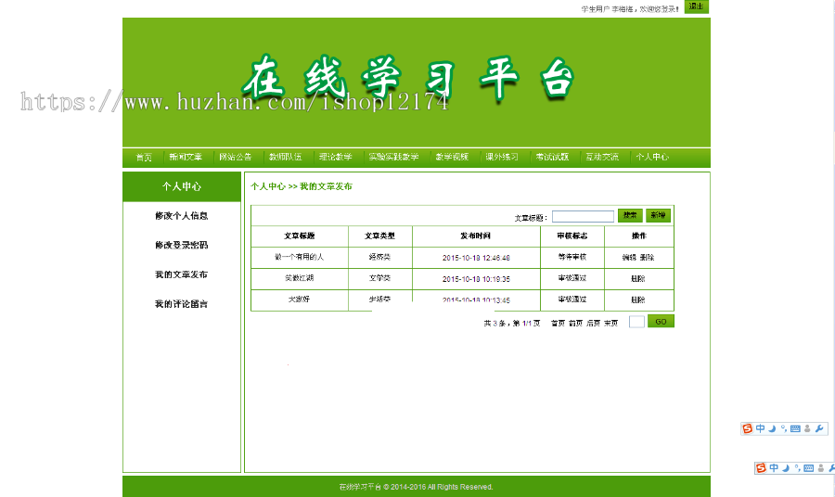Screen dimensions: 835x497
Task: Click the footer copyright text
Action: tap(416, 487)
